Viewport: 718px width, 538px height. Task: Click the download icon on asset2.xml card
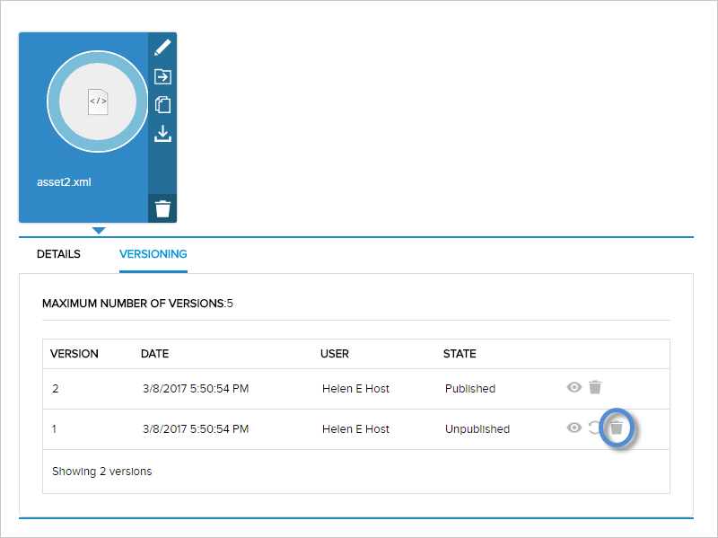[x=162, y=134]
